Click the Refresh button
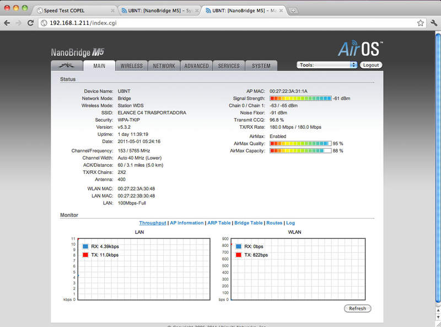The image size is (441, 327). (357, 308)
